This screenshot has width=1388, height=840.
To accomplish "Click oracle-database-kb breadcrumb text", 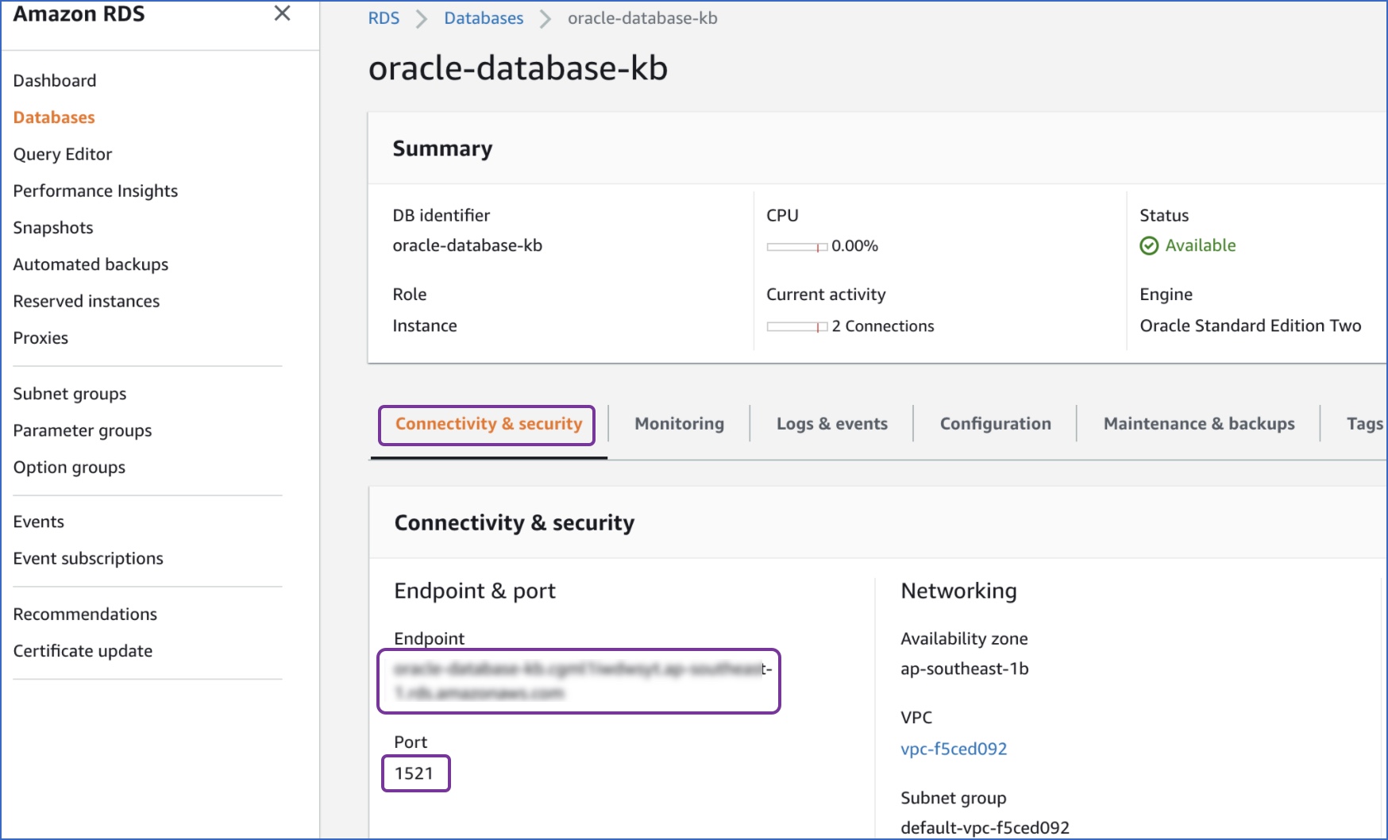I will pos(642,18).
